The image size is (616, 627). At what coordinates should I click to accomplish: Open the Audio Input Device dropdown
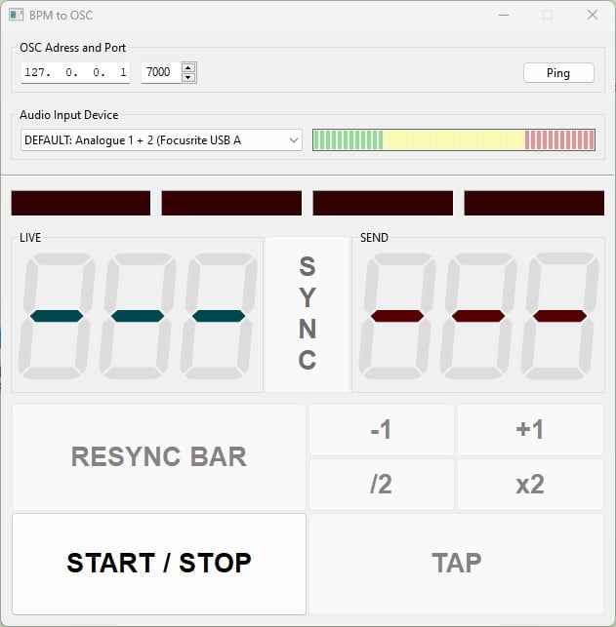[161, 140]
